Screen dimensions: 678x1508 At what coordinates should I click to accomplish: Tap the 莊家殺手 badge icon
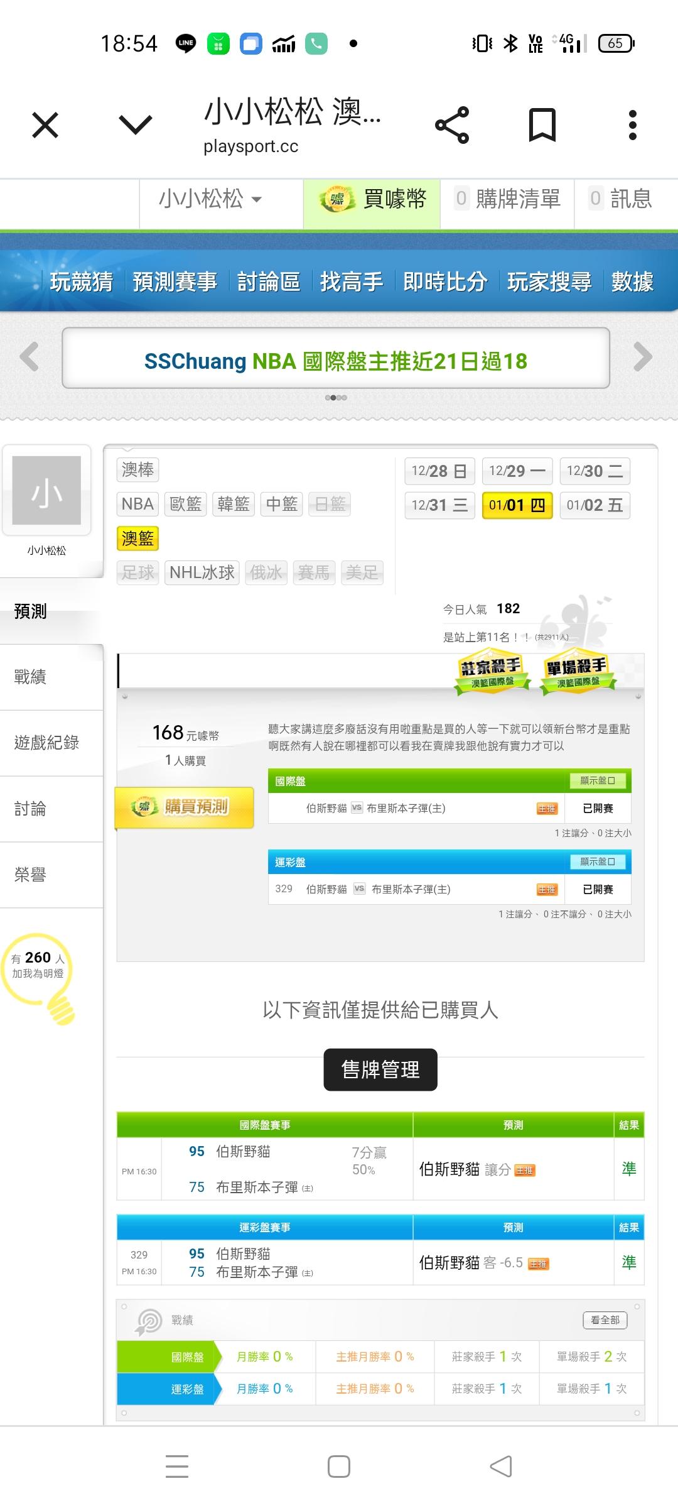491,672
